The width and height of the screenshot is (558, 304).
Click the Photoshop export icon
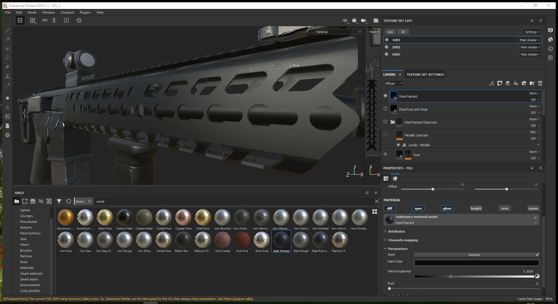point(8,117)
